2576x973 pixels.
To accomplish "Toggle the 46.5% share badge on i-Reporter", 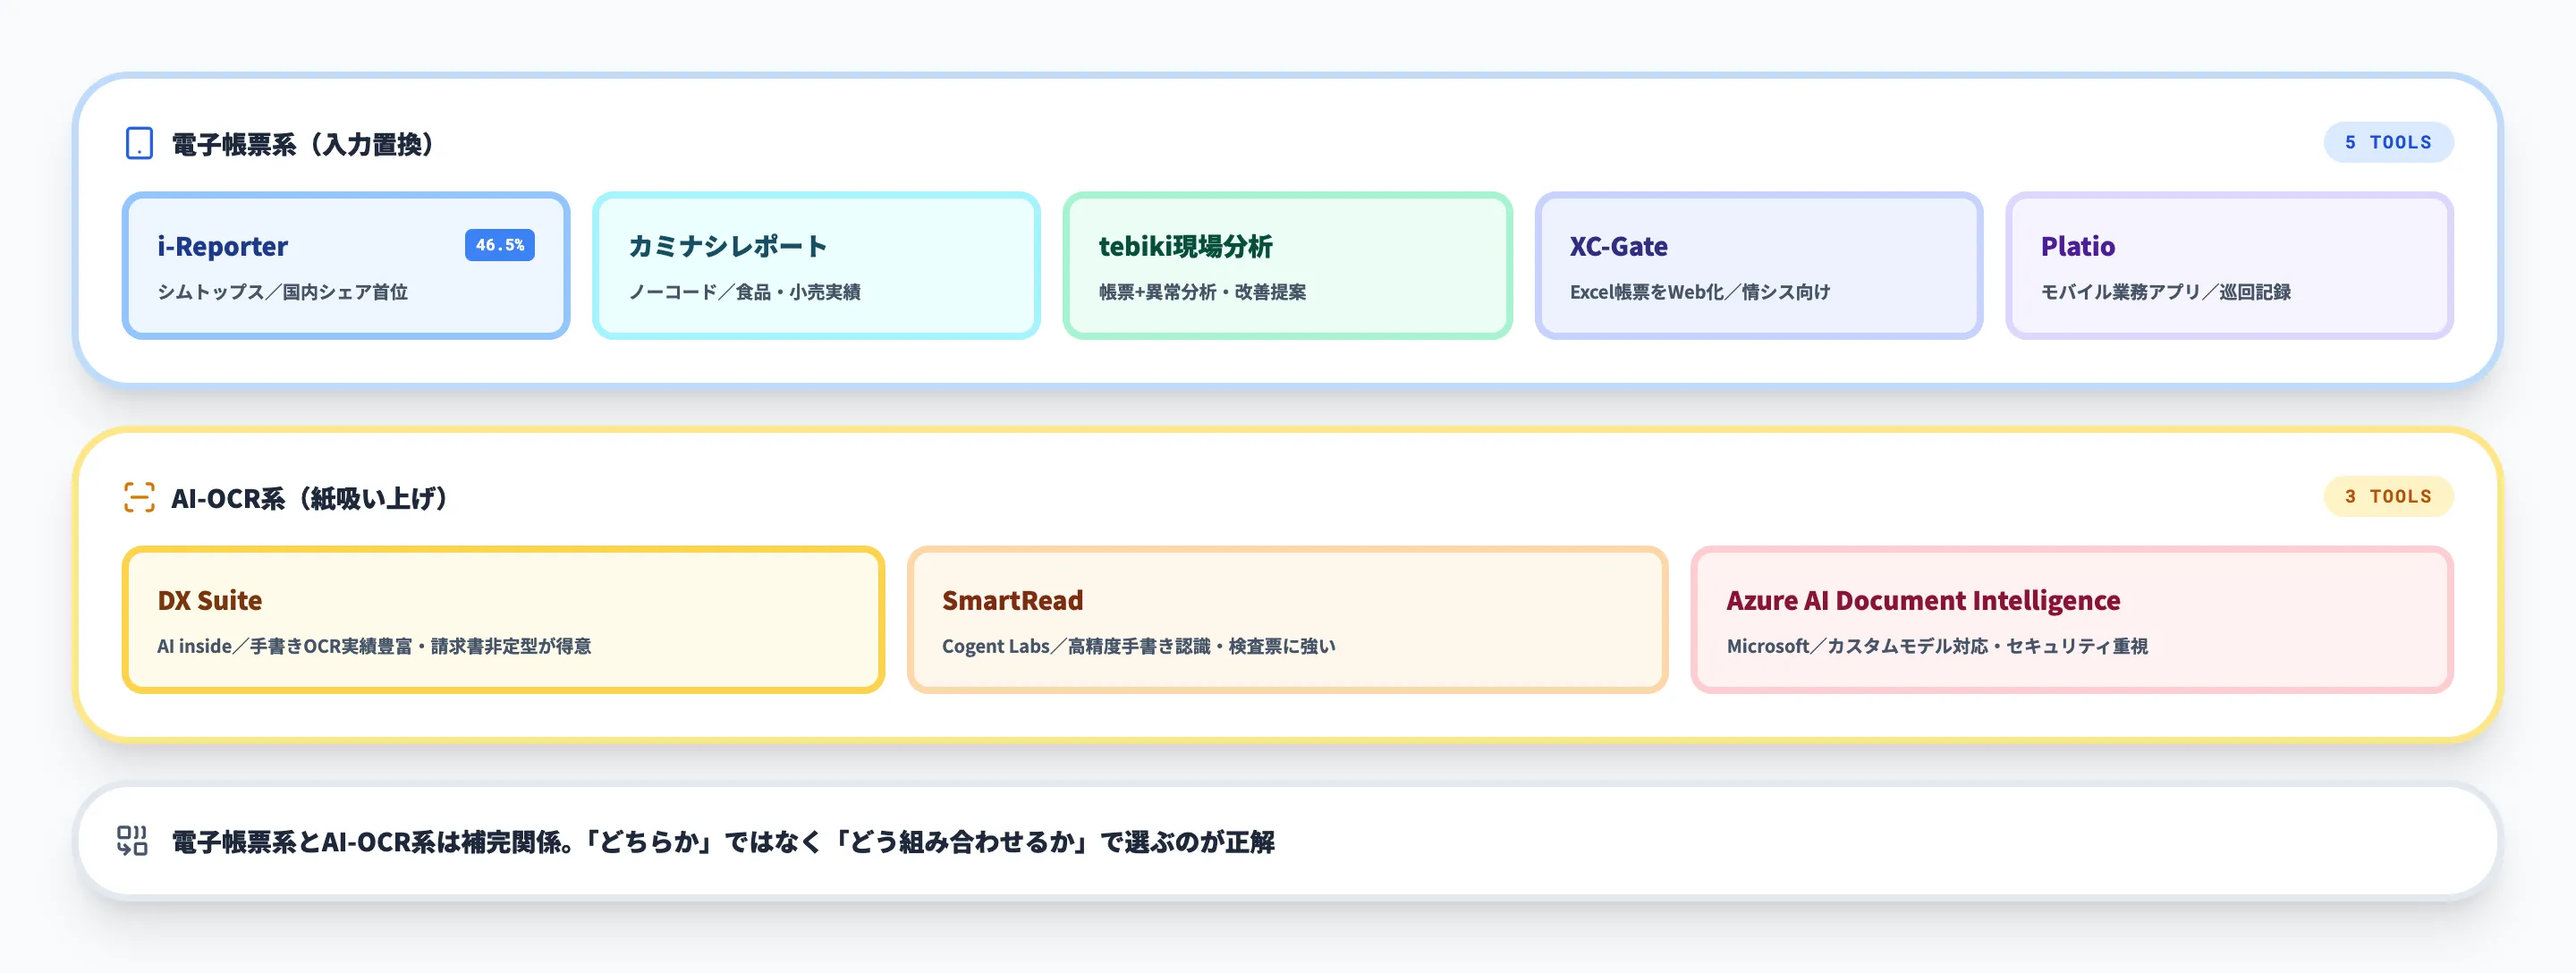I will [x=499, y=244].
